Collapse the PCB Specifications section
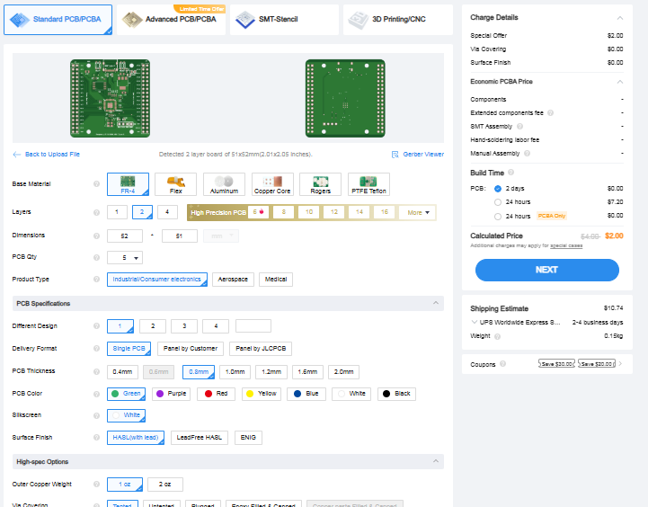 click(x=437, y=304)
